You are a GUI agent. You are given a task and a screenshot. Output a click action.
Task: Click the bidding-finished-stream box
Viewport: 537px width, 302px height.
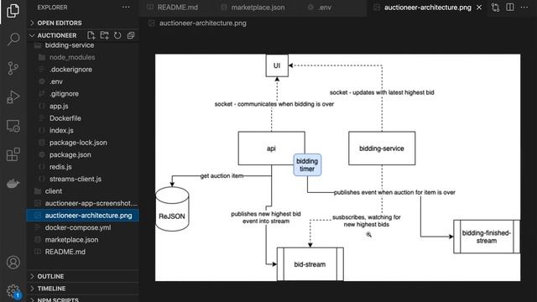pyautogui.click(x=487, y=237)
